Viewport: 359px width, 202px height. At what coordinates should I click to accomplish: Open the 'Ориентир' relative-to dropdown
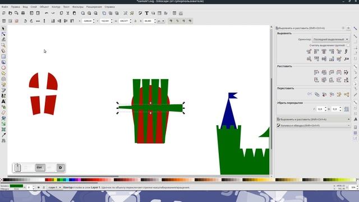click(331, 39)
